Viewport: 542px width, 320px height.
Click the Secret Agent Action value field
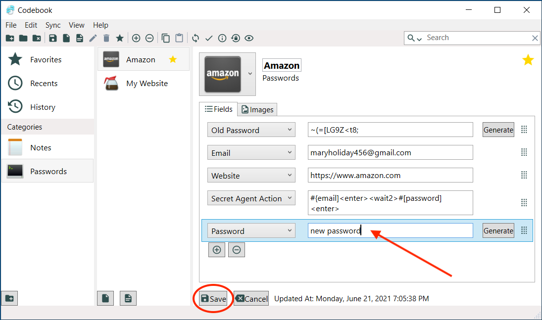[390, 203]
